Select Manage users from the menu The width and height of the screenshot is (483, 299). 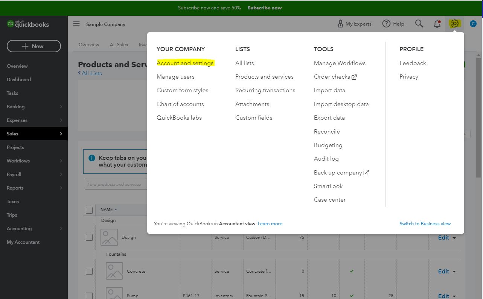(175, 77)
